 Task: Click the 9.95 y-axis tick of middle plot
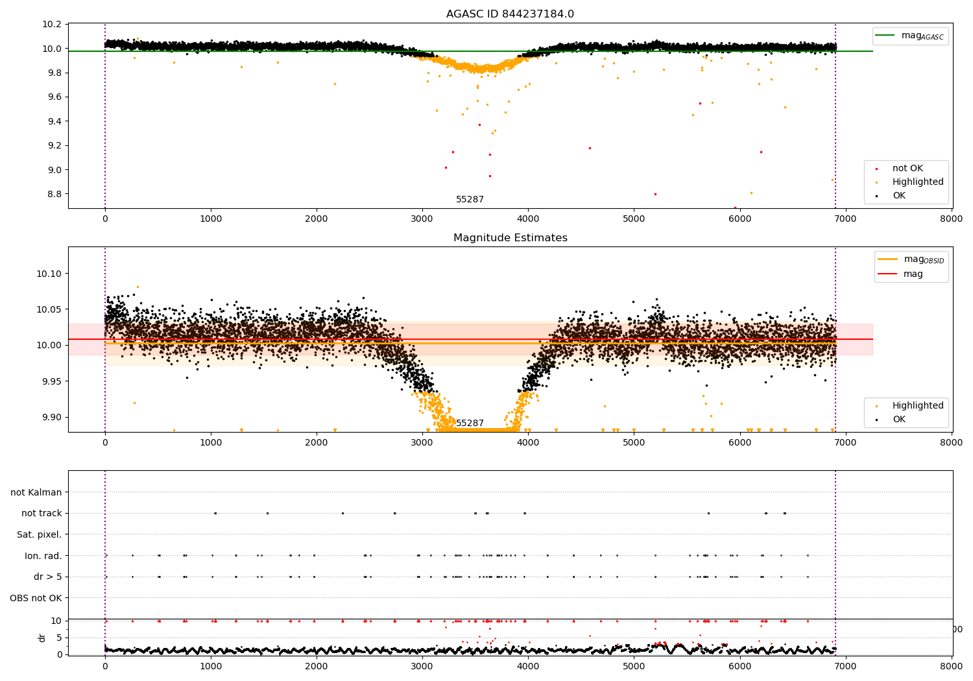pyautogui.click(x=52, y=381)
